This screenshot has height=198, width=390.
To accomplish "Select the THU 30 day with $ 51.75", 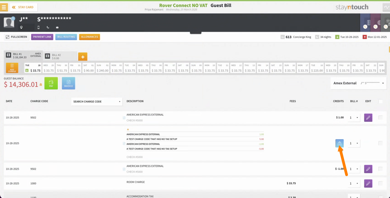I will 62,68.
